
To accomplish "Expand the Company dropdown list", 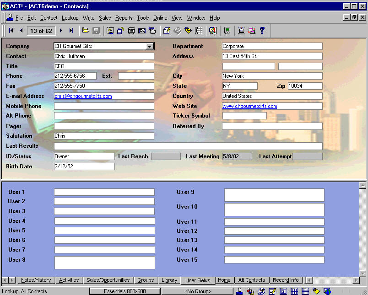I will (x=150, y=46).
